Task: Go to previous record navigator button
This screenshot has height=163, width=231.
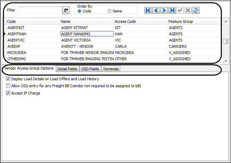Action: point(156,10)
